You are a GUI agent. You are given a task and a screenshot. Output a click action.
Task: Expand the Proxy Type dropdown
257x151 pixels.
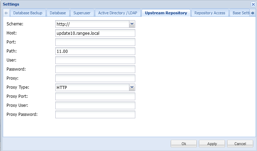132,87
